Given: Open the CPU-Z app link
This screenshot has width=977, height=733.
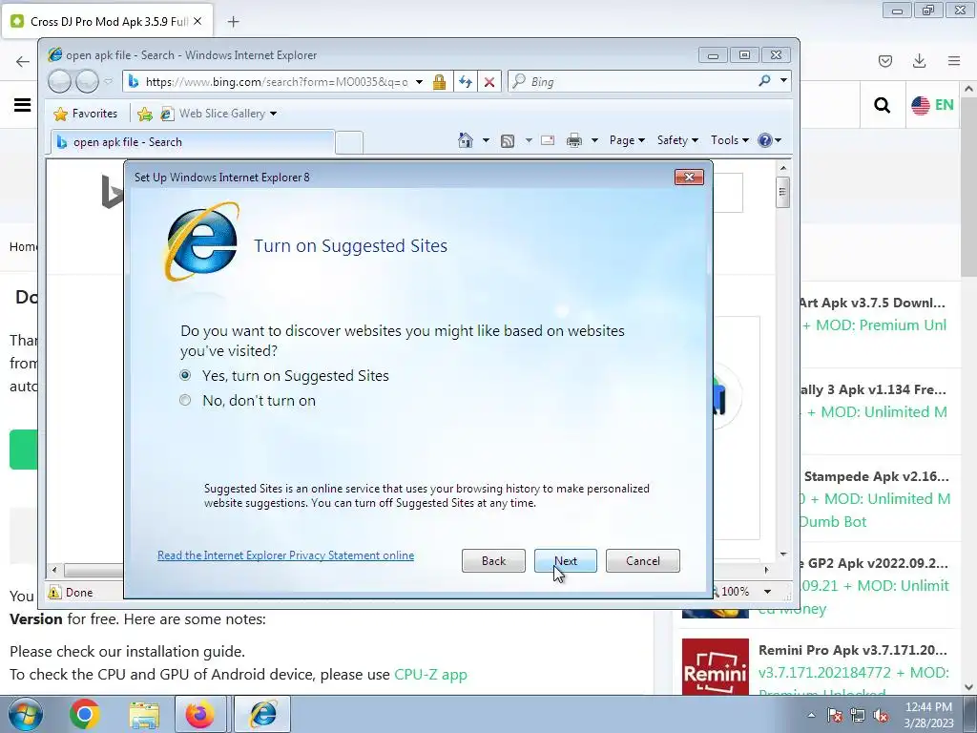Looking at the screenshot, I should pos(430,675).
